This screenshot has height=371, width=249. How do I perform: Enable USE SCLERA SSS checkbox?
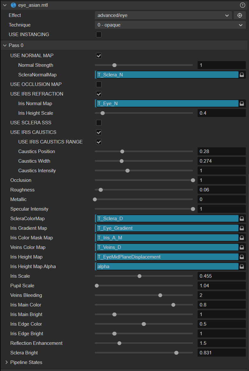[99, 123]
